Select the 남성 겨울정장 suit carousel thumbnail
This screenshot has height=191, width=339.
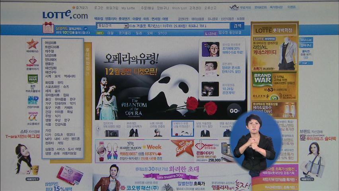pos(205,129)
